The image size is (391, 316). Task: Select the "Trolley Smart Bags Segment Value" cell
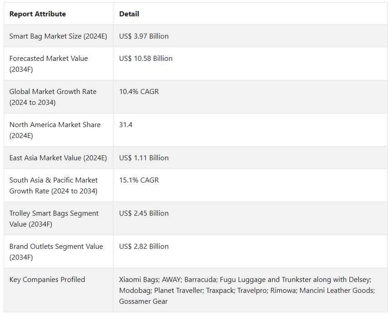[54, 219]
